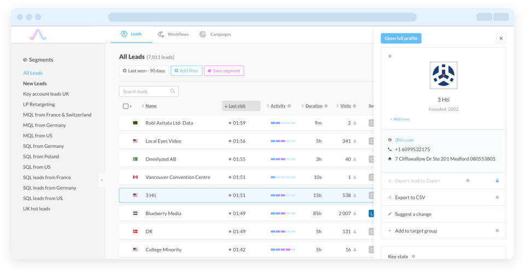
Task: Click Export to CSV option
Action: pos(410,197)
